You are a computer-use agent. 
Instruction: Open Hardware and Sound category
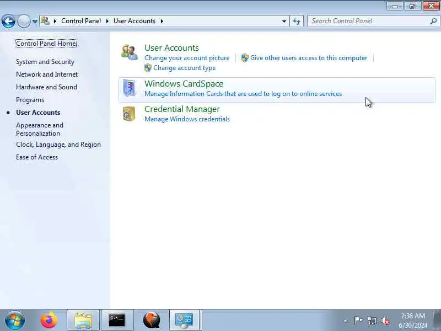click(46, 87)
